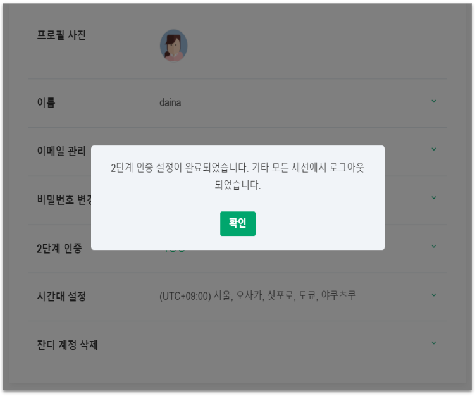Open the 시간대 설정 label
The height and width of the screenshot is (396, 475).
pos(61,296)
